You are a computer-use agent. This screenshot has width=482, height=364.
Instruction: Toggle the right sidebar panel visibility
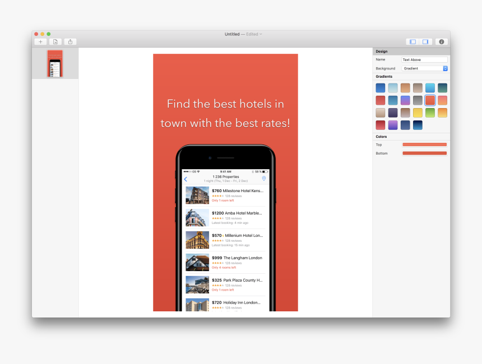425,42
